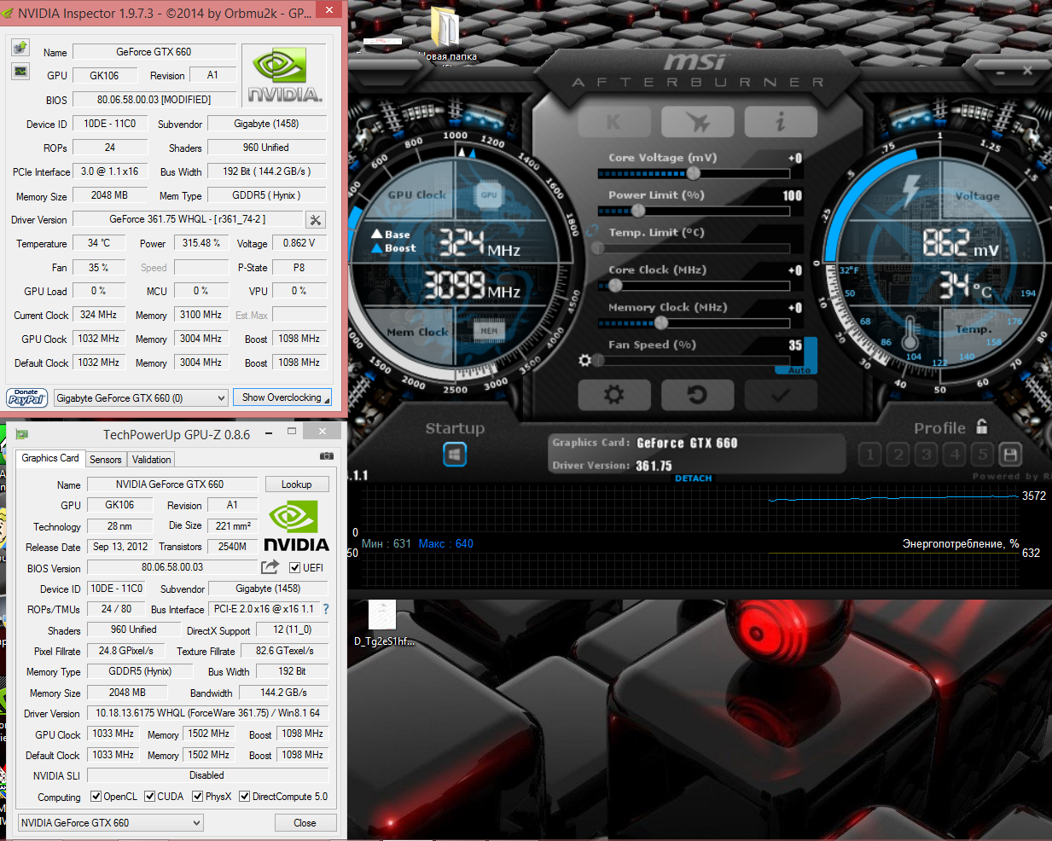Open the Gigabyte GeForce GTX 660 dropdown
1052x841 pixels.
tap(142, 397)
